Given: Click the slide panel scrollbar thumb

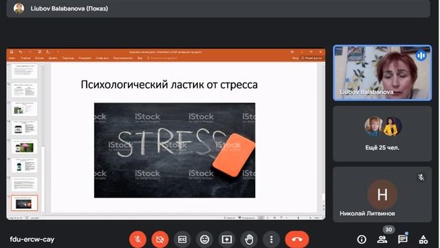Looking at the screenshot, I should point(43,178).
